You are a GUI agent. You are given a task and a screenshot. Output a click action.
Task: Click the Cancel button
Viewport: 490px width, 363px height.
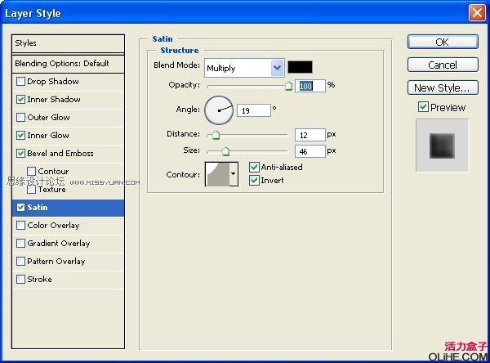tap(443, 65)
